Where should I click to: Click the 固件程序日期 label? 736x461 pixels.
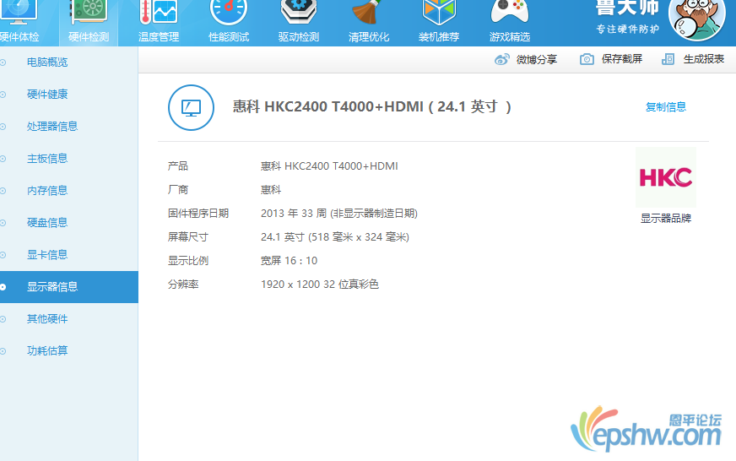(198, 213)
